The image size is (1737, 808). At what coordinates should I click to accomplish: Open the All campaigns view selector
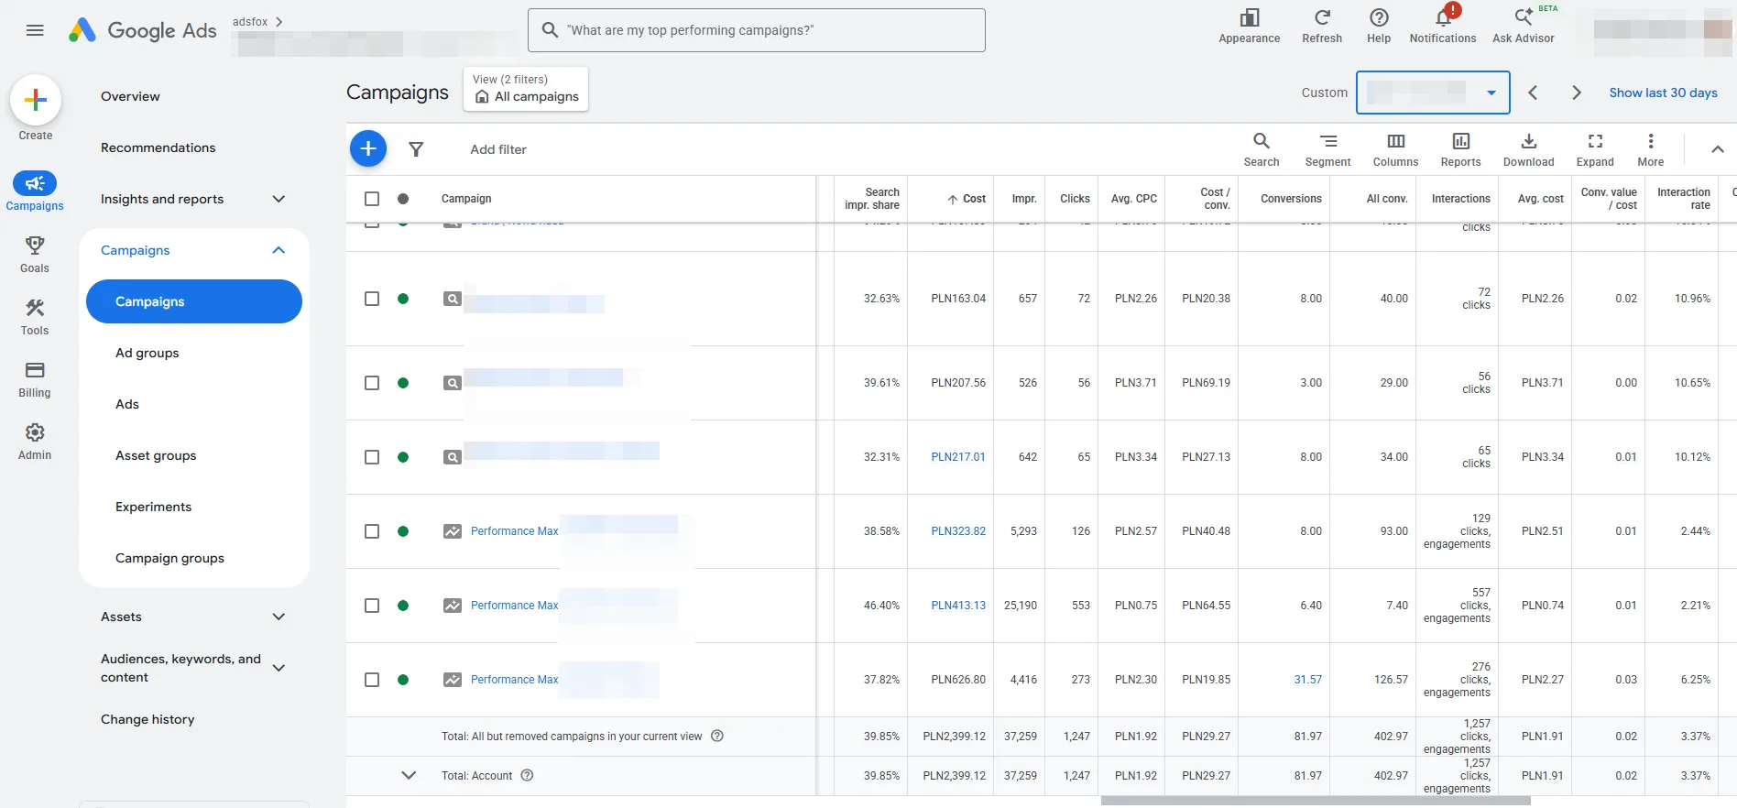click(x=526, y=89)
